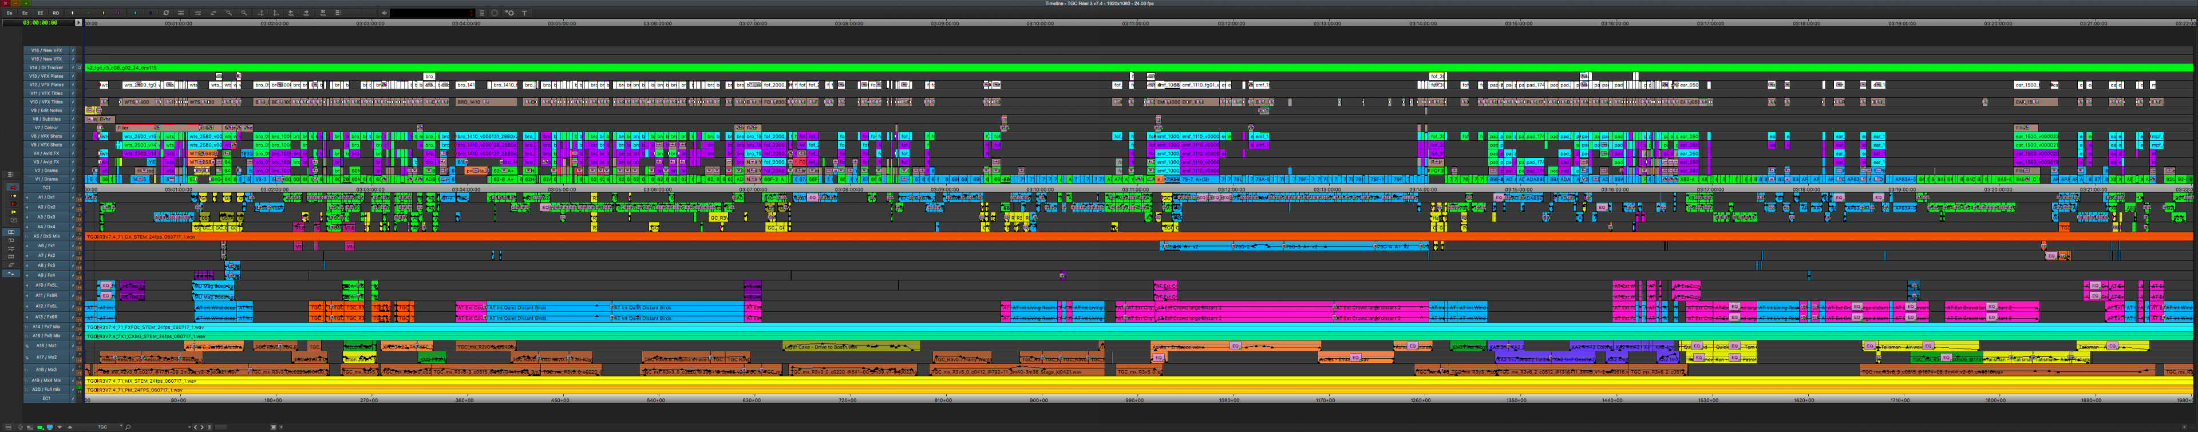Select the A1 / Dx1 audio track

[46, 197]
